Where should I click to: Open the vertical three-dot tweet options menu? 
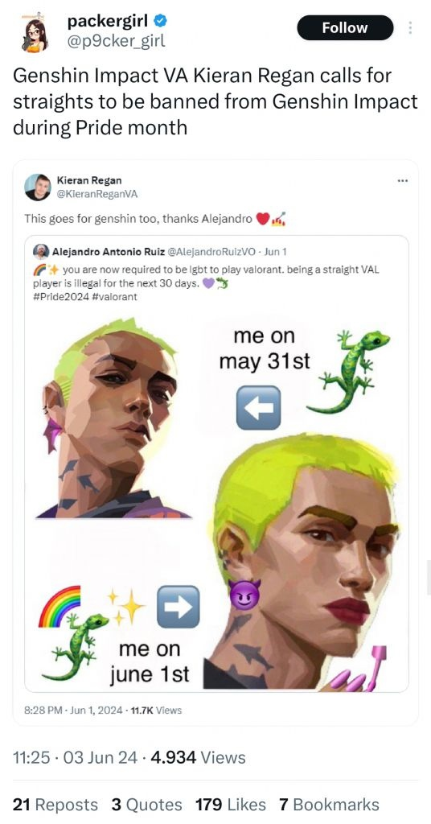(410, 28)
